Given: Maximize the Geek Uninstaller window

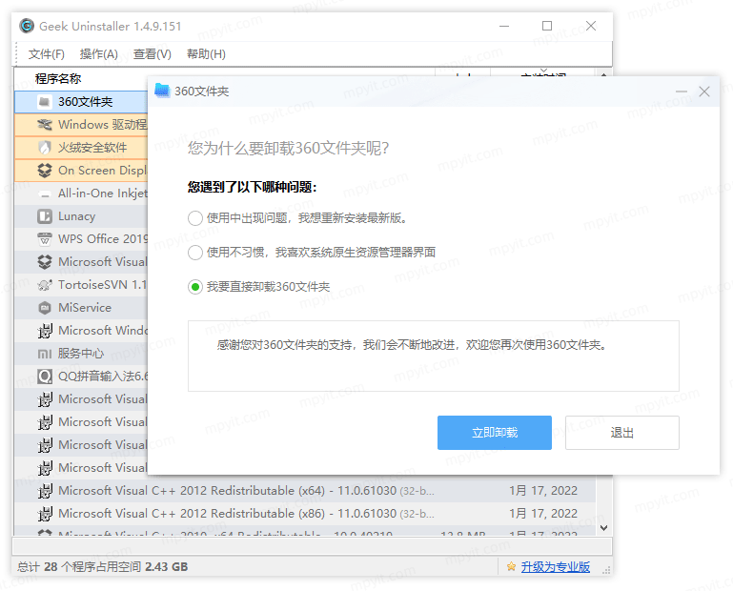Looking at the screenshot, I should tap(547, 26).
